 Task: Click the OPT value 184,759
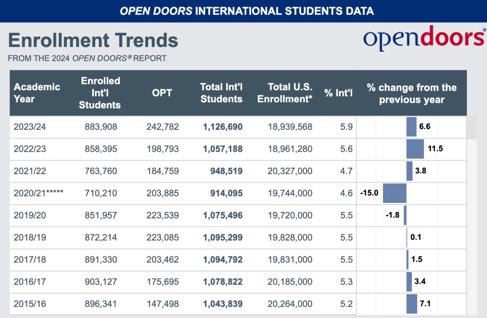163,171
